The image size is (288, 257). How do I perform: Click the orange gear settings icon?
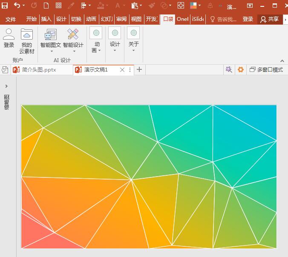(x=241, y=70)
